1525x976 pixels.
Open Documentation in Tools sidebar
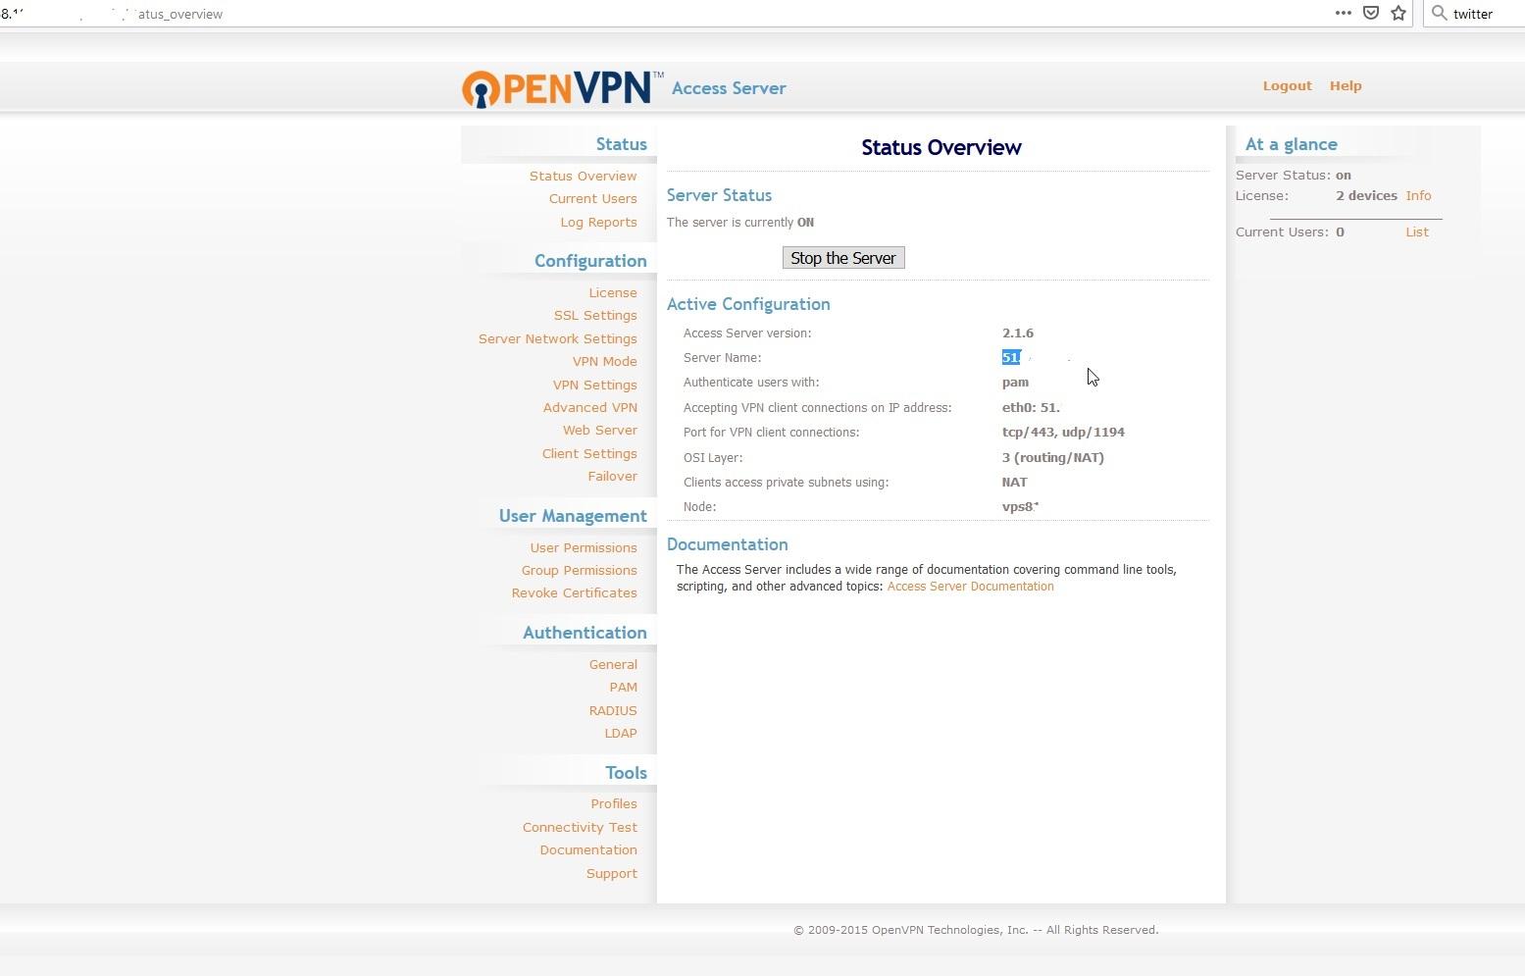(x=588, y=849)
